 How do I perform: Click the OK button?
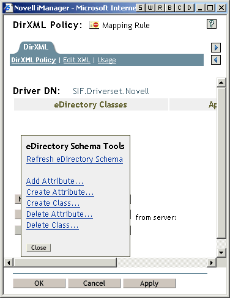(x=39, y=283)
